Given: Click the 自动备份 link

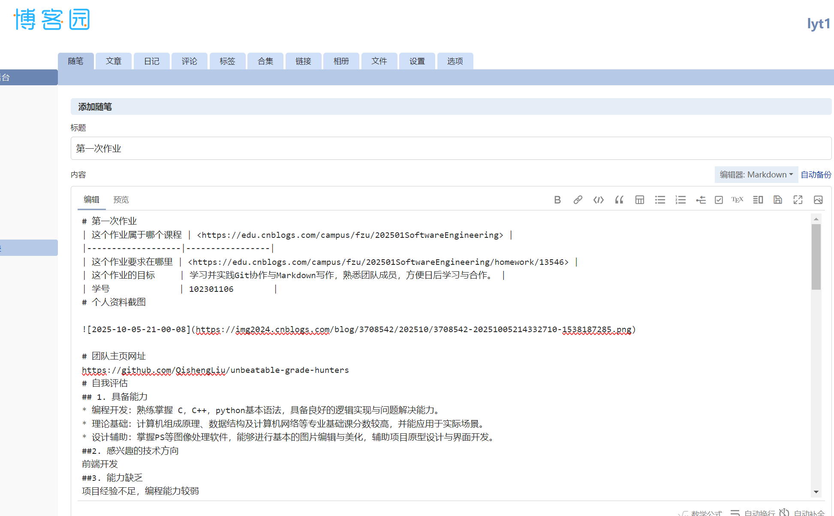Looking at the screenshot, I should 816,174.
